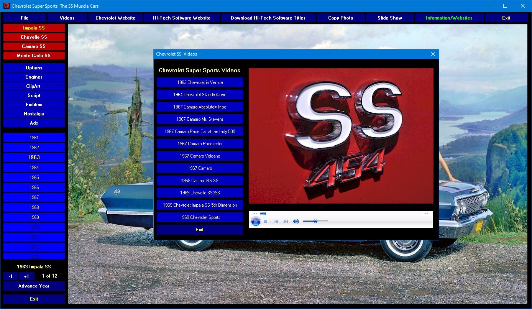The image size is (532, 309).
Task: Select year 1965 in sidebar
Action: pos(34,178)
